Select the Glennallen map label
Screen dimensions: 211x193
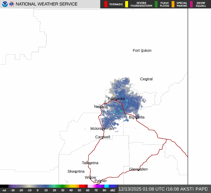pyautogui.click(x=138, y=169)
